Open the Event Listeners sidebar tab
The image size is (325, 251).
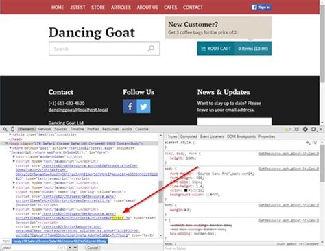pyautogui.click(x=212, y=136)
